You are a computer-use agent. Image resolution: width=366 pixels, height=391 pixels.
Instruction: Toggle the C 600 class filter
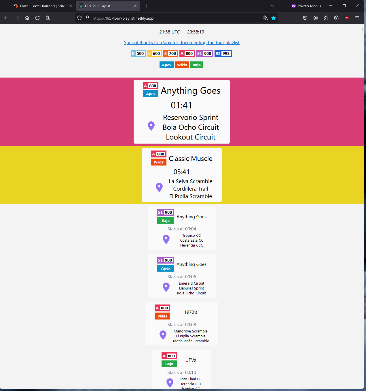coord(154,53)
